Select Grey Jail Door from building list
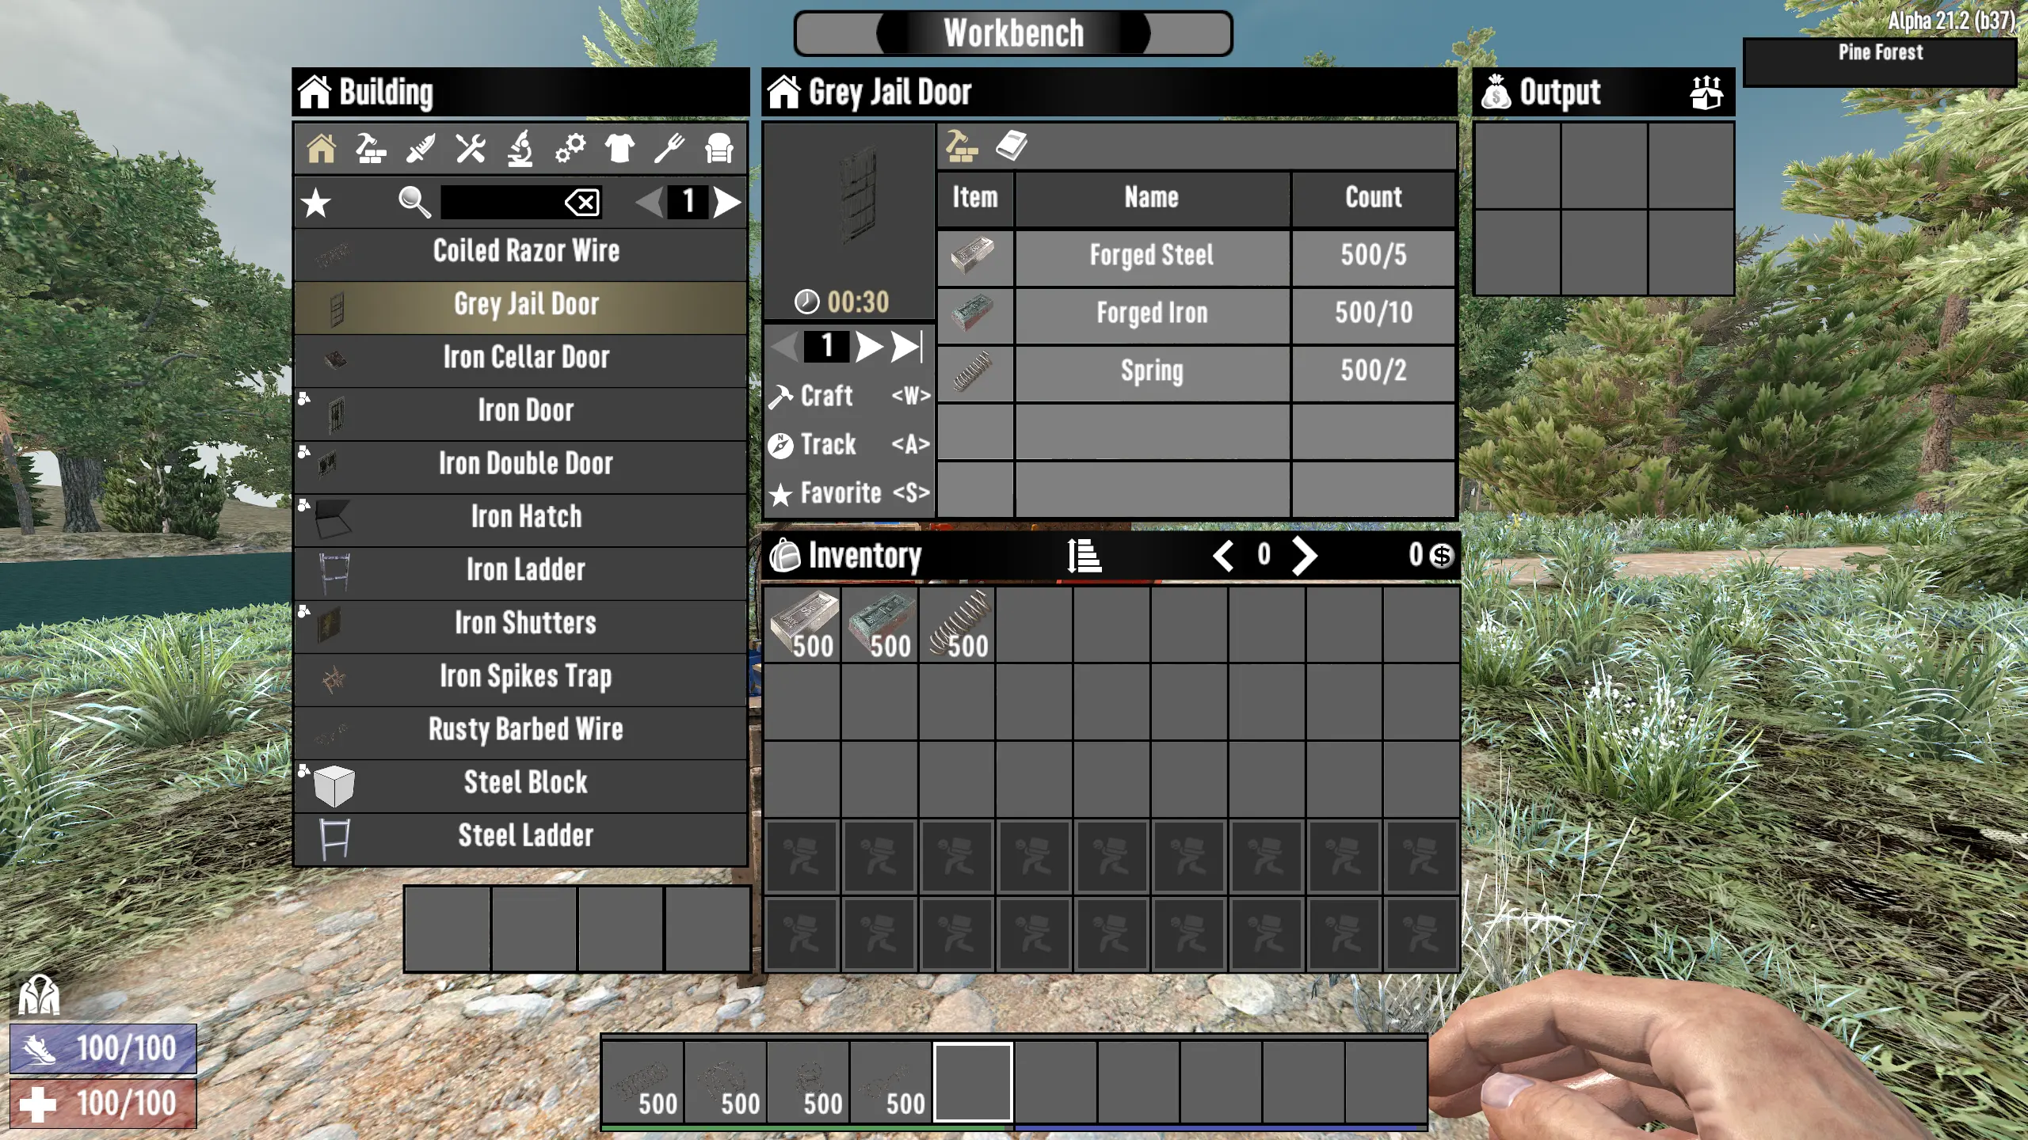 pyautogui.click(x=525, y=303)
